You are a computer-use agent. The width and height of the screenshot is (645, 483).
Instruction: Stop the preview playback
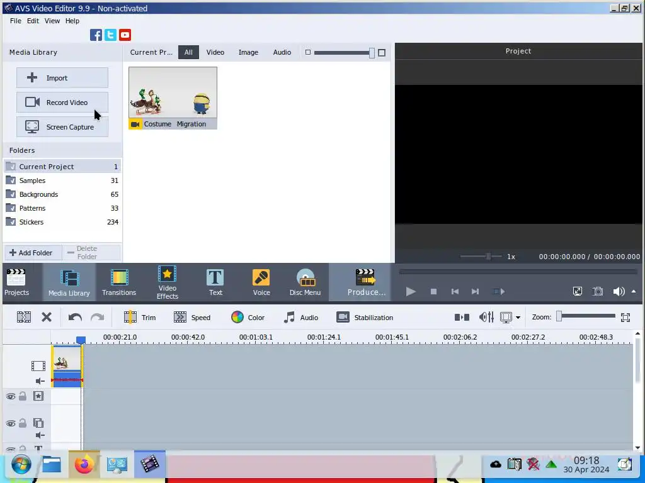(433, 292)
